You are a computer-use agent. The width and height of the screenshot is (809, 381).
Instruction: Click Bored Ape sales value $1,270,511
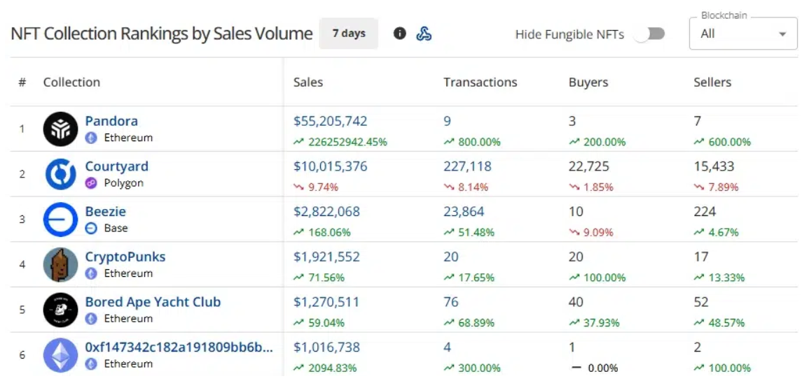(x=326, y=302)
